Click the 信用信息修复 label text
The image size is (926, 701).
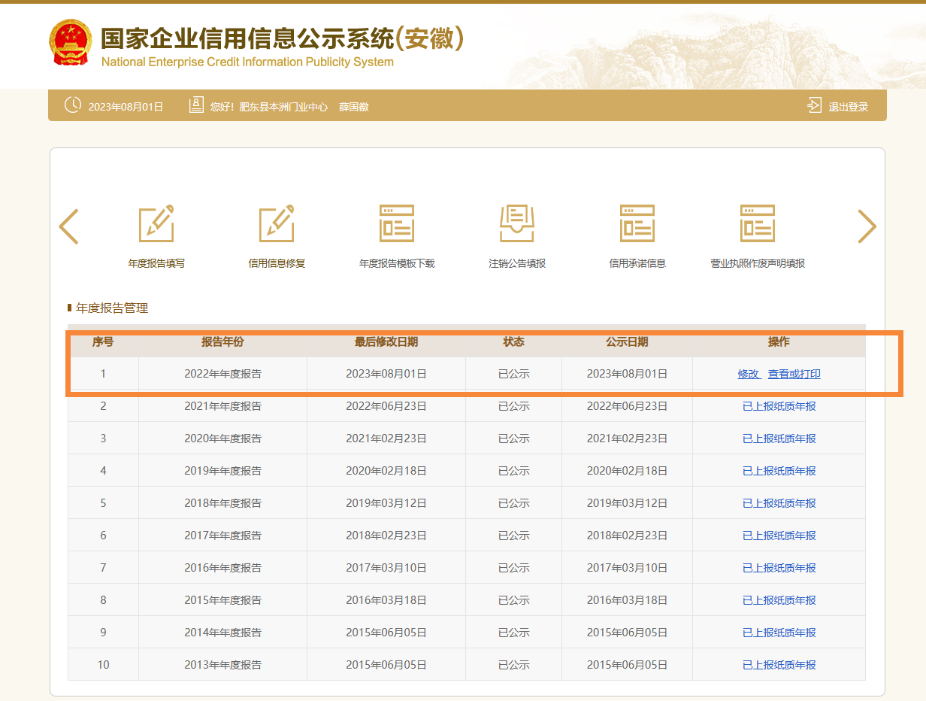click(x=277, y=264)
